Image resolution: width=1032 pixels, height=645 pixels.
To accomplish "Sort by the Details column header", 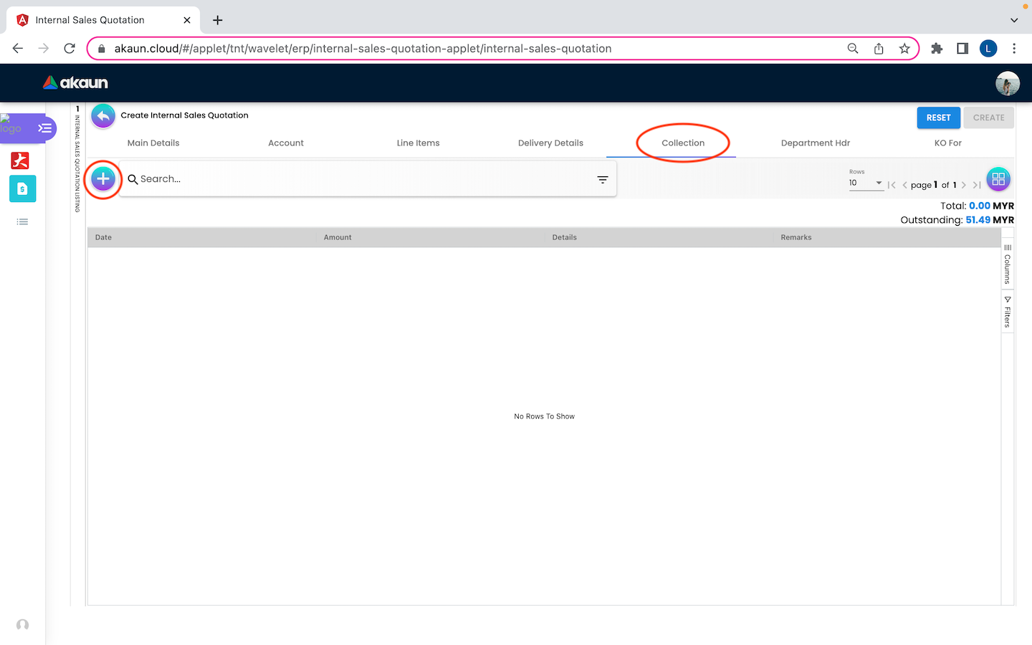I will point(565,237).
